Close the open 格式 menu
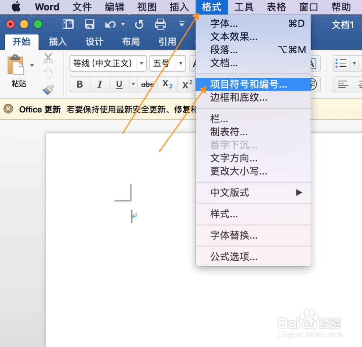362x347 pixels. click(212, 7)
